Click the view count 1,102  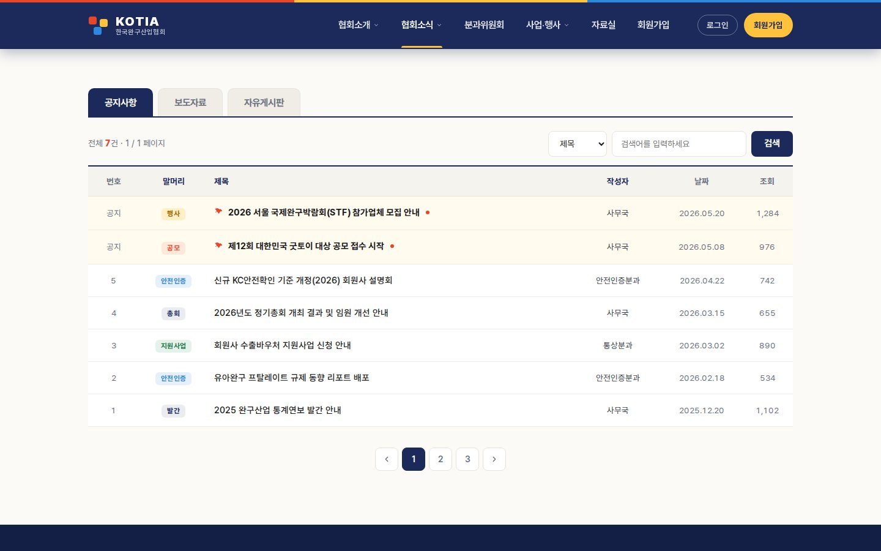(x=768, y=410)
